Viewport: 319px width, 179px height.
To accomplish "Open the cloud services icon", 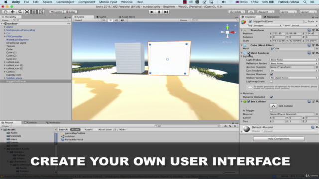I will pos(251,12).
